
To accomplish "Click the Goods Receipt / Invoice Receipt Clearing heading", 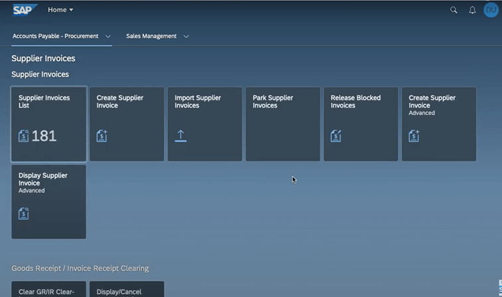I will click(x=80, y=268).
